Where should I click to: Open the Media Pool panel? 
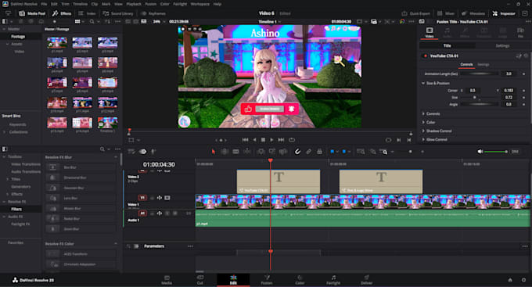point(32,13)
